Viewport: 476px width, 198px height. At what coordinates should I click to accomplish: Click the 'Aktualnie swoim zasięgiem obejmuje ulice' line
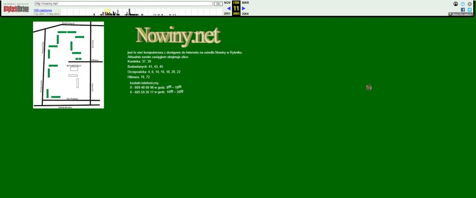[158, 57]
